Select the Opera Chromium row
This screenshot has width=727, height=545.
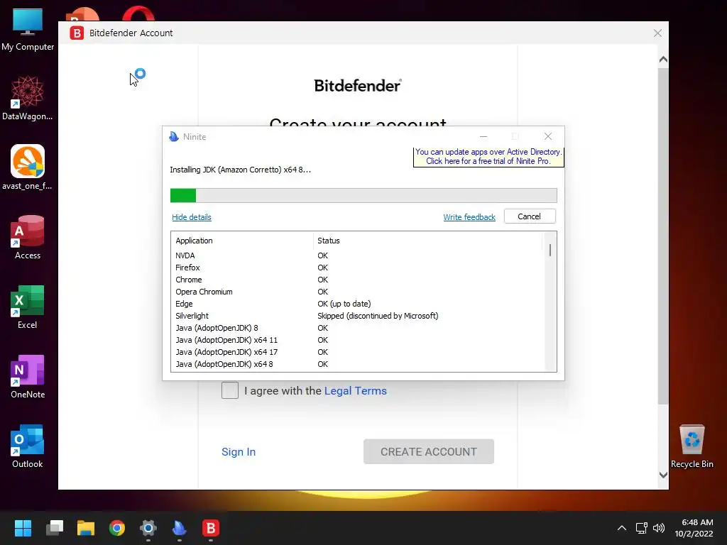356,292
